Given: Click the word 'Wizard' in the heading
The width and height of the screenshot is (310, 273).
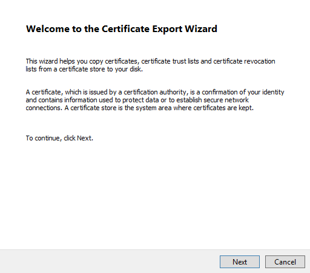Looking at the screenshot, I should (201, 28).
